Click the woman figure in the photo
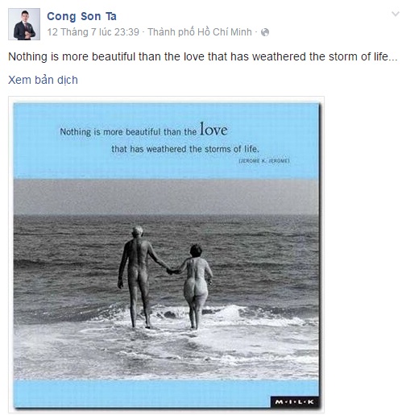The width and height of the screenshot is (402, 415). tap(197, 286)
